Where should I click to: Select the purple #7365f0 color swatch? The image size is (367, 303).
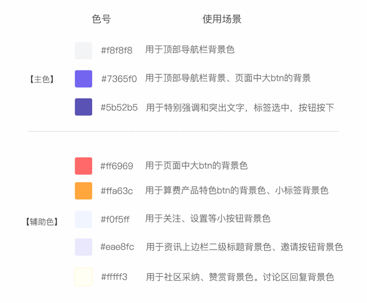point(83,78)
